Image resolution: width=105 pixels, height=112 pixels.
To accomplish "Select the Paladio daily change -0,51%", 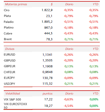I will (69, 22).
